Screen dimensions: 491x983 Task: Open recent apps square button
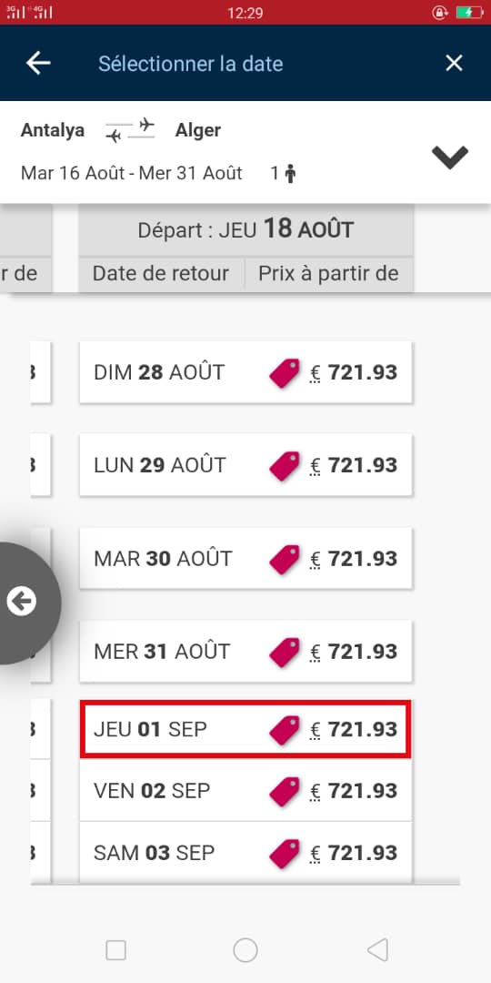[x=115, y=949]
